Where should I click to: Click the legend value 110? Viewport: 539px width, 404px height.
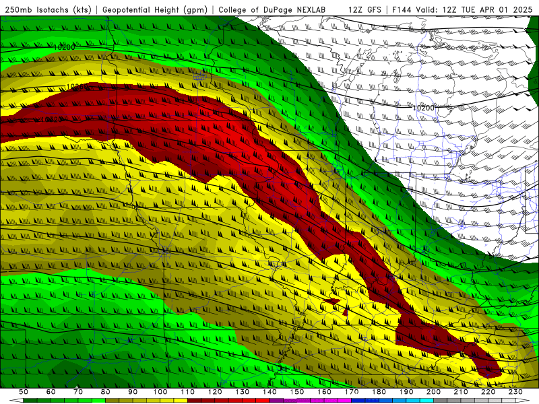point(188,392)
